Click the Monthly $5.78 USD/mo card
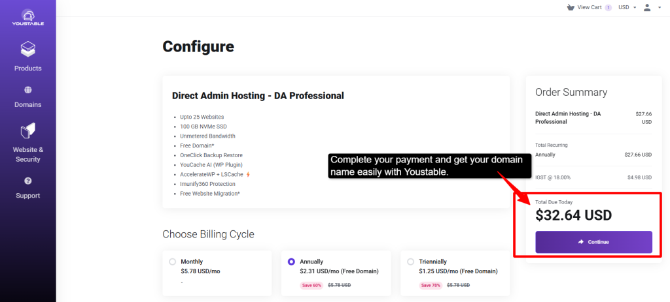The width and height of the screenshot is (670, 302). (217, 273)
